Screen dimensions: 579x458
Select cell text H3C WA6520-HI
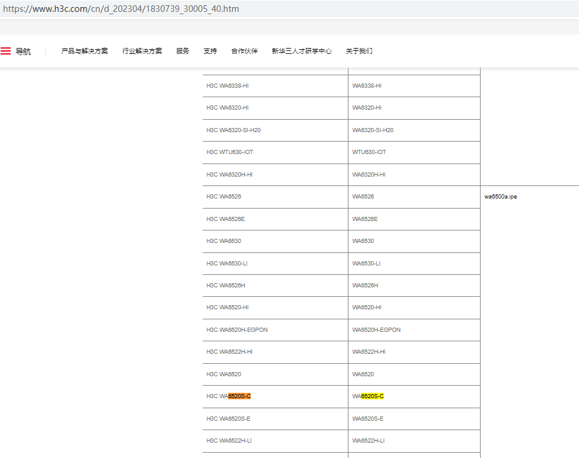point(228,307)
